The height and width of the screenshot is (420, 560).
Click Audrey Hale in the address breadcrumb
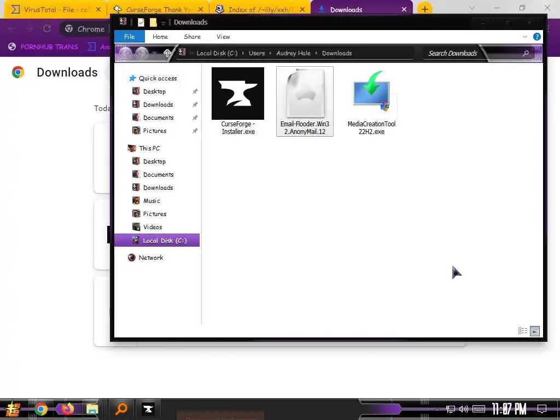293,53
